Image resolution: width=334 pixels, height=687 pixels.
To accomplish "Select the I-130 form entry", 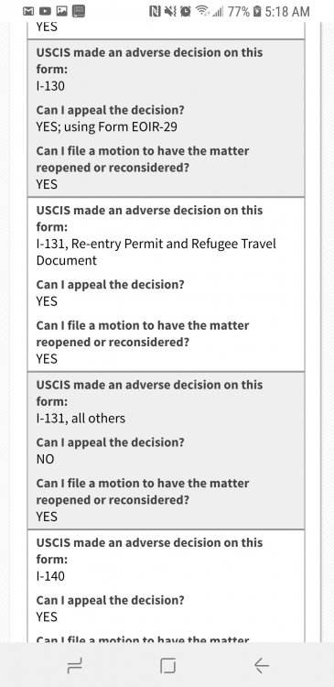I will coord(50,86).
